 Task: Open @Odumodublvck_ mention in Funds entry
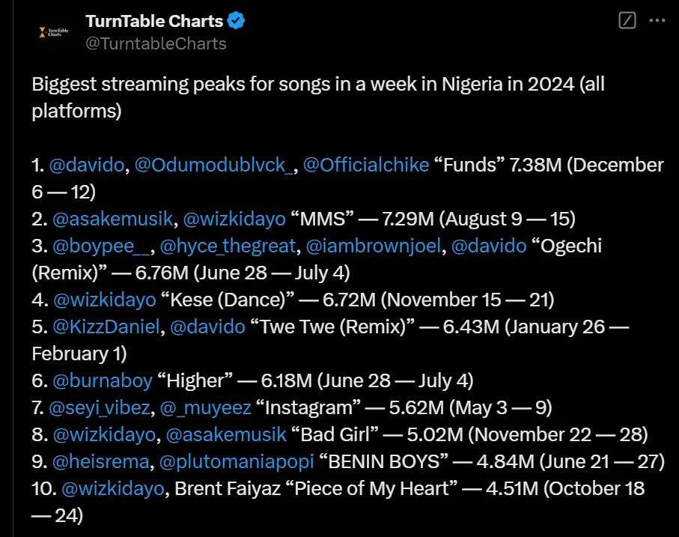pyautogui.click(x=216, y=165)
